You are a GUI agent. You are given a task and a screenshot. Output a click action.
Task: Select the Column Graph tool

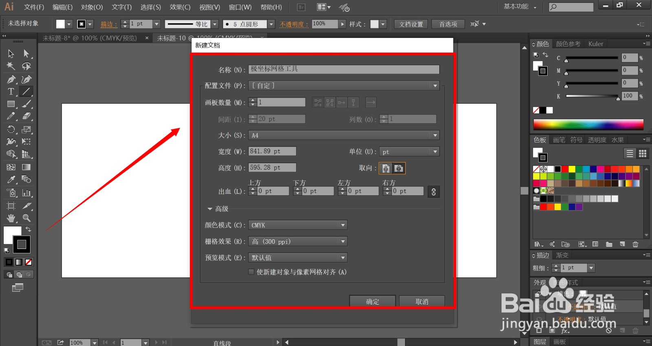tap(26, 193)
